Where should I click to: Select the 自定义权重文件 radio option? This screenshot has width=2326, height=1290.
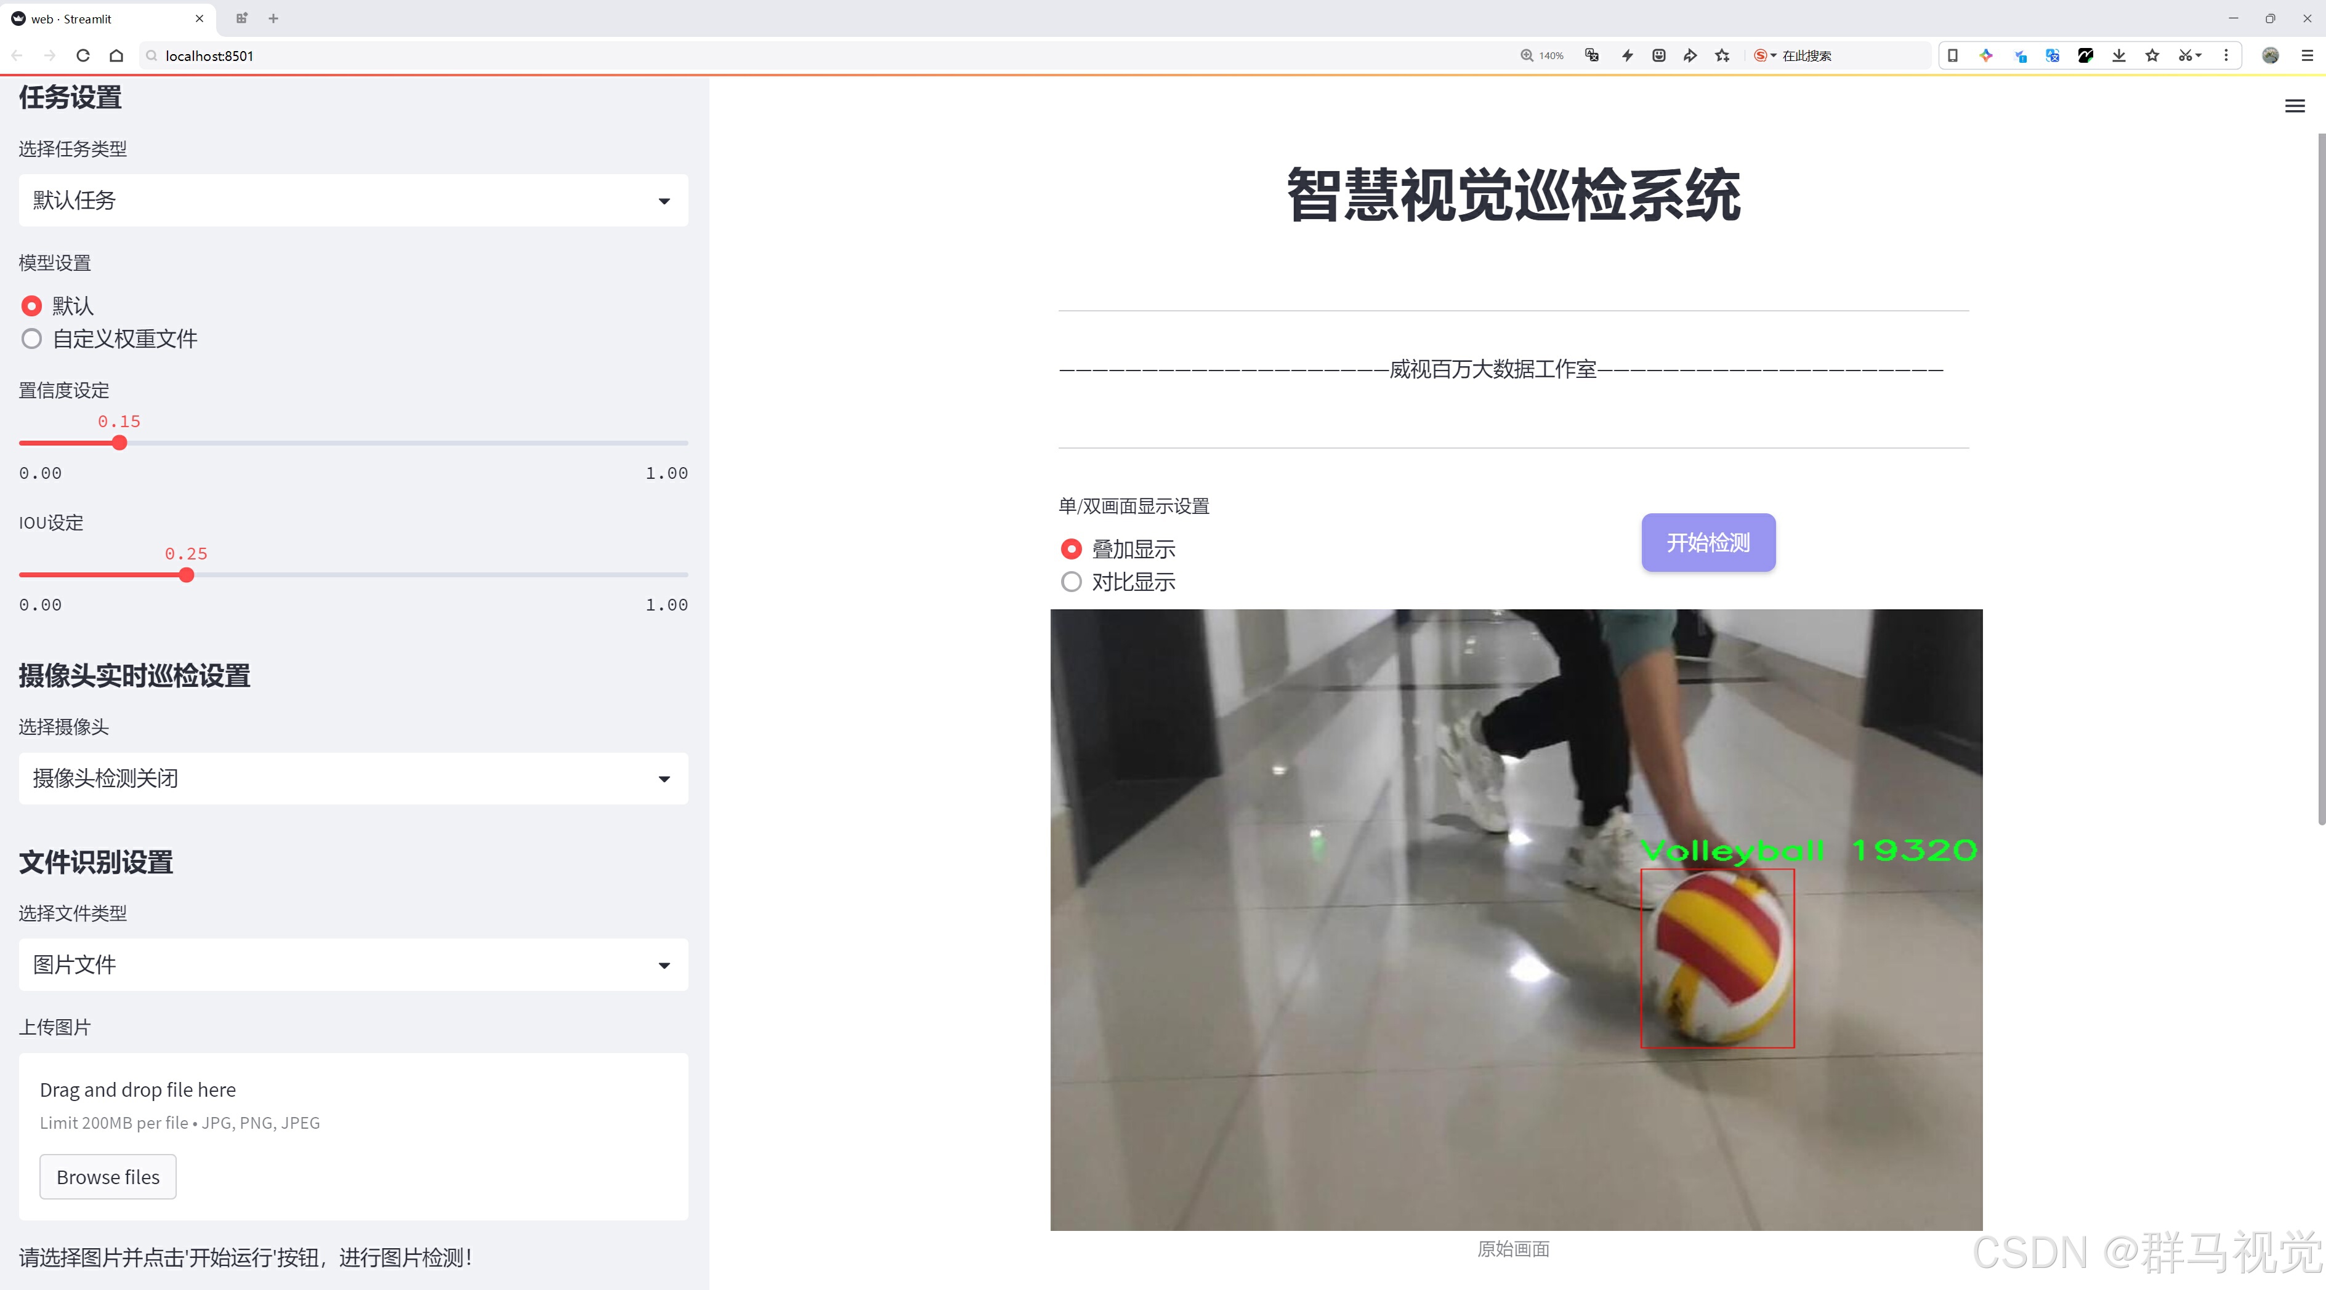point(31,339)
